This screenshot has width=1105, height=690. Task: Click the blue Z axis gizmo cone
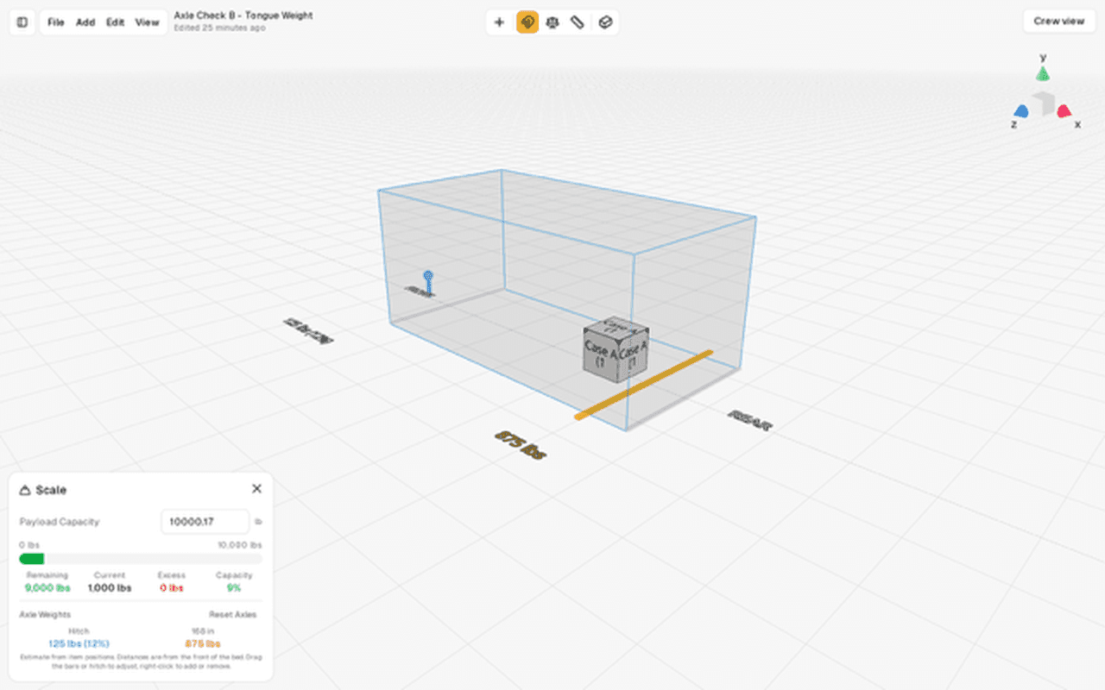(1021, 110)
